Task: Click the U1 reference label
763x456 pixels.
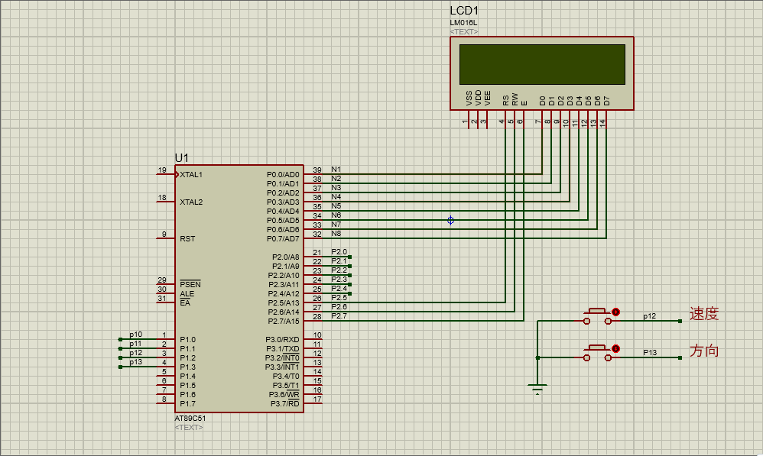Action: [181, 158]
